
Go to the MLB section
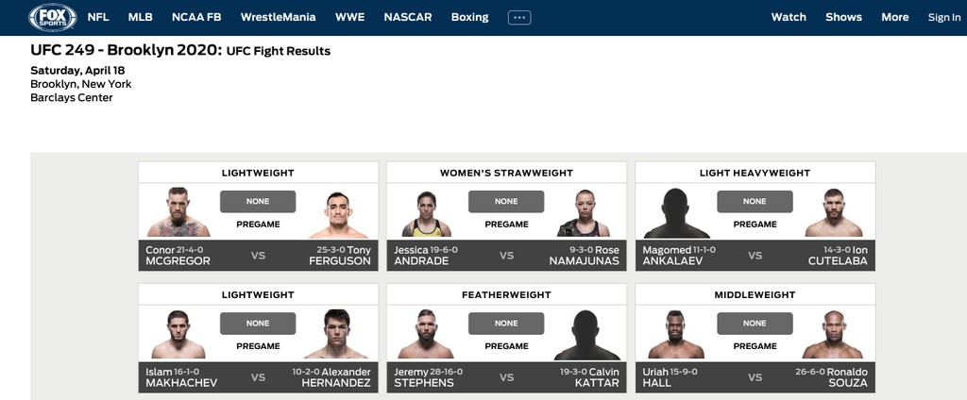click(x=140, y=17)
